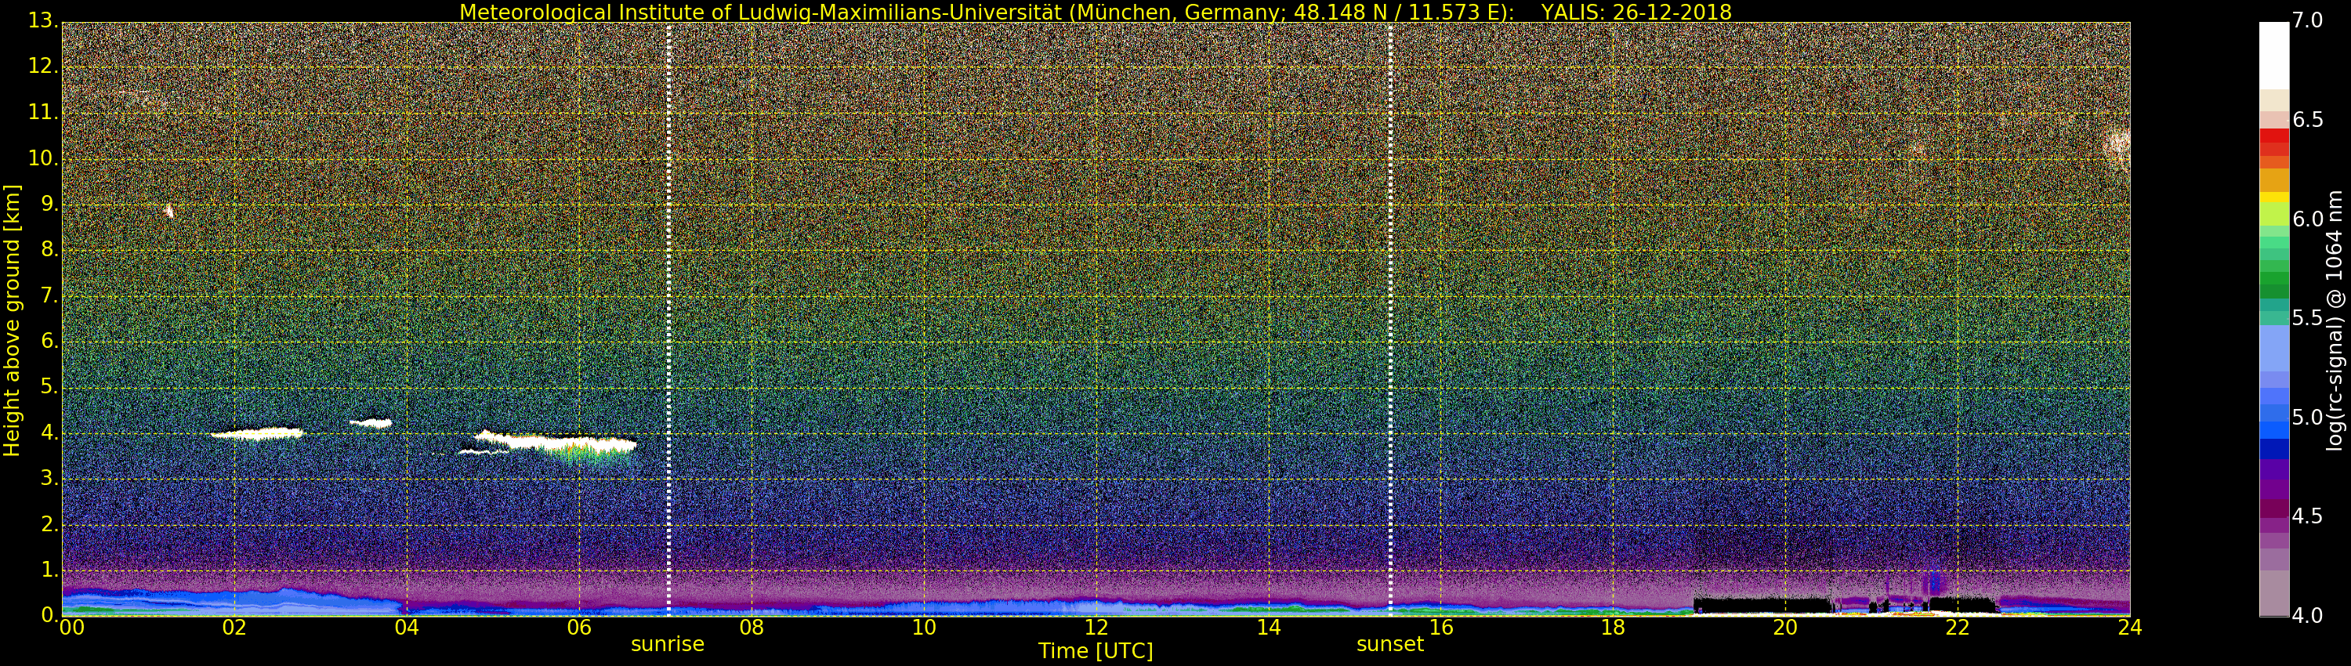Click the "5." height axis tick label

click(49, 386)
